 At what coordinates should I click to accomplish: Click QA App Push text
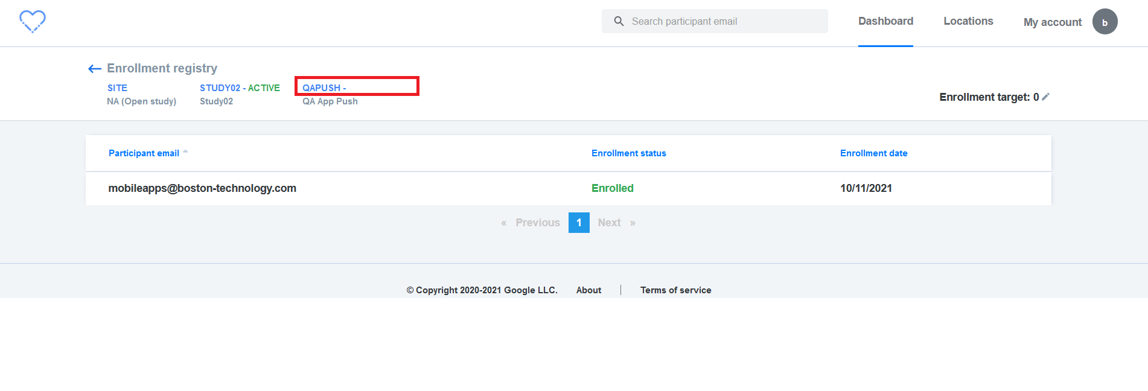coord(330,101)
